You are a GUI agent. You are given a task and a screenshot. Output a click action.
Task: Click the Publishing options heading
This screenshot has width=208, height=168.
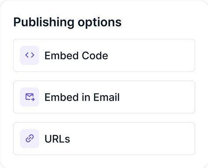(x=68, y=22)
